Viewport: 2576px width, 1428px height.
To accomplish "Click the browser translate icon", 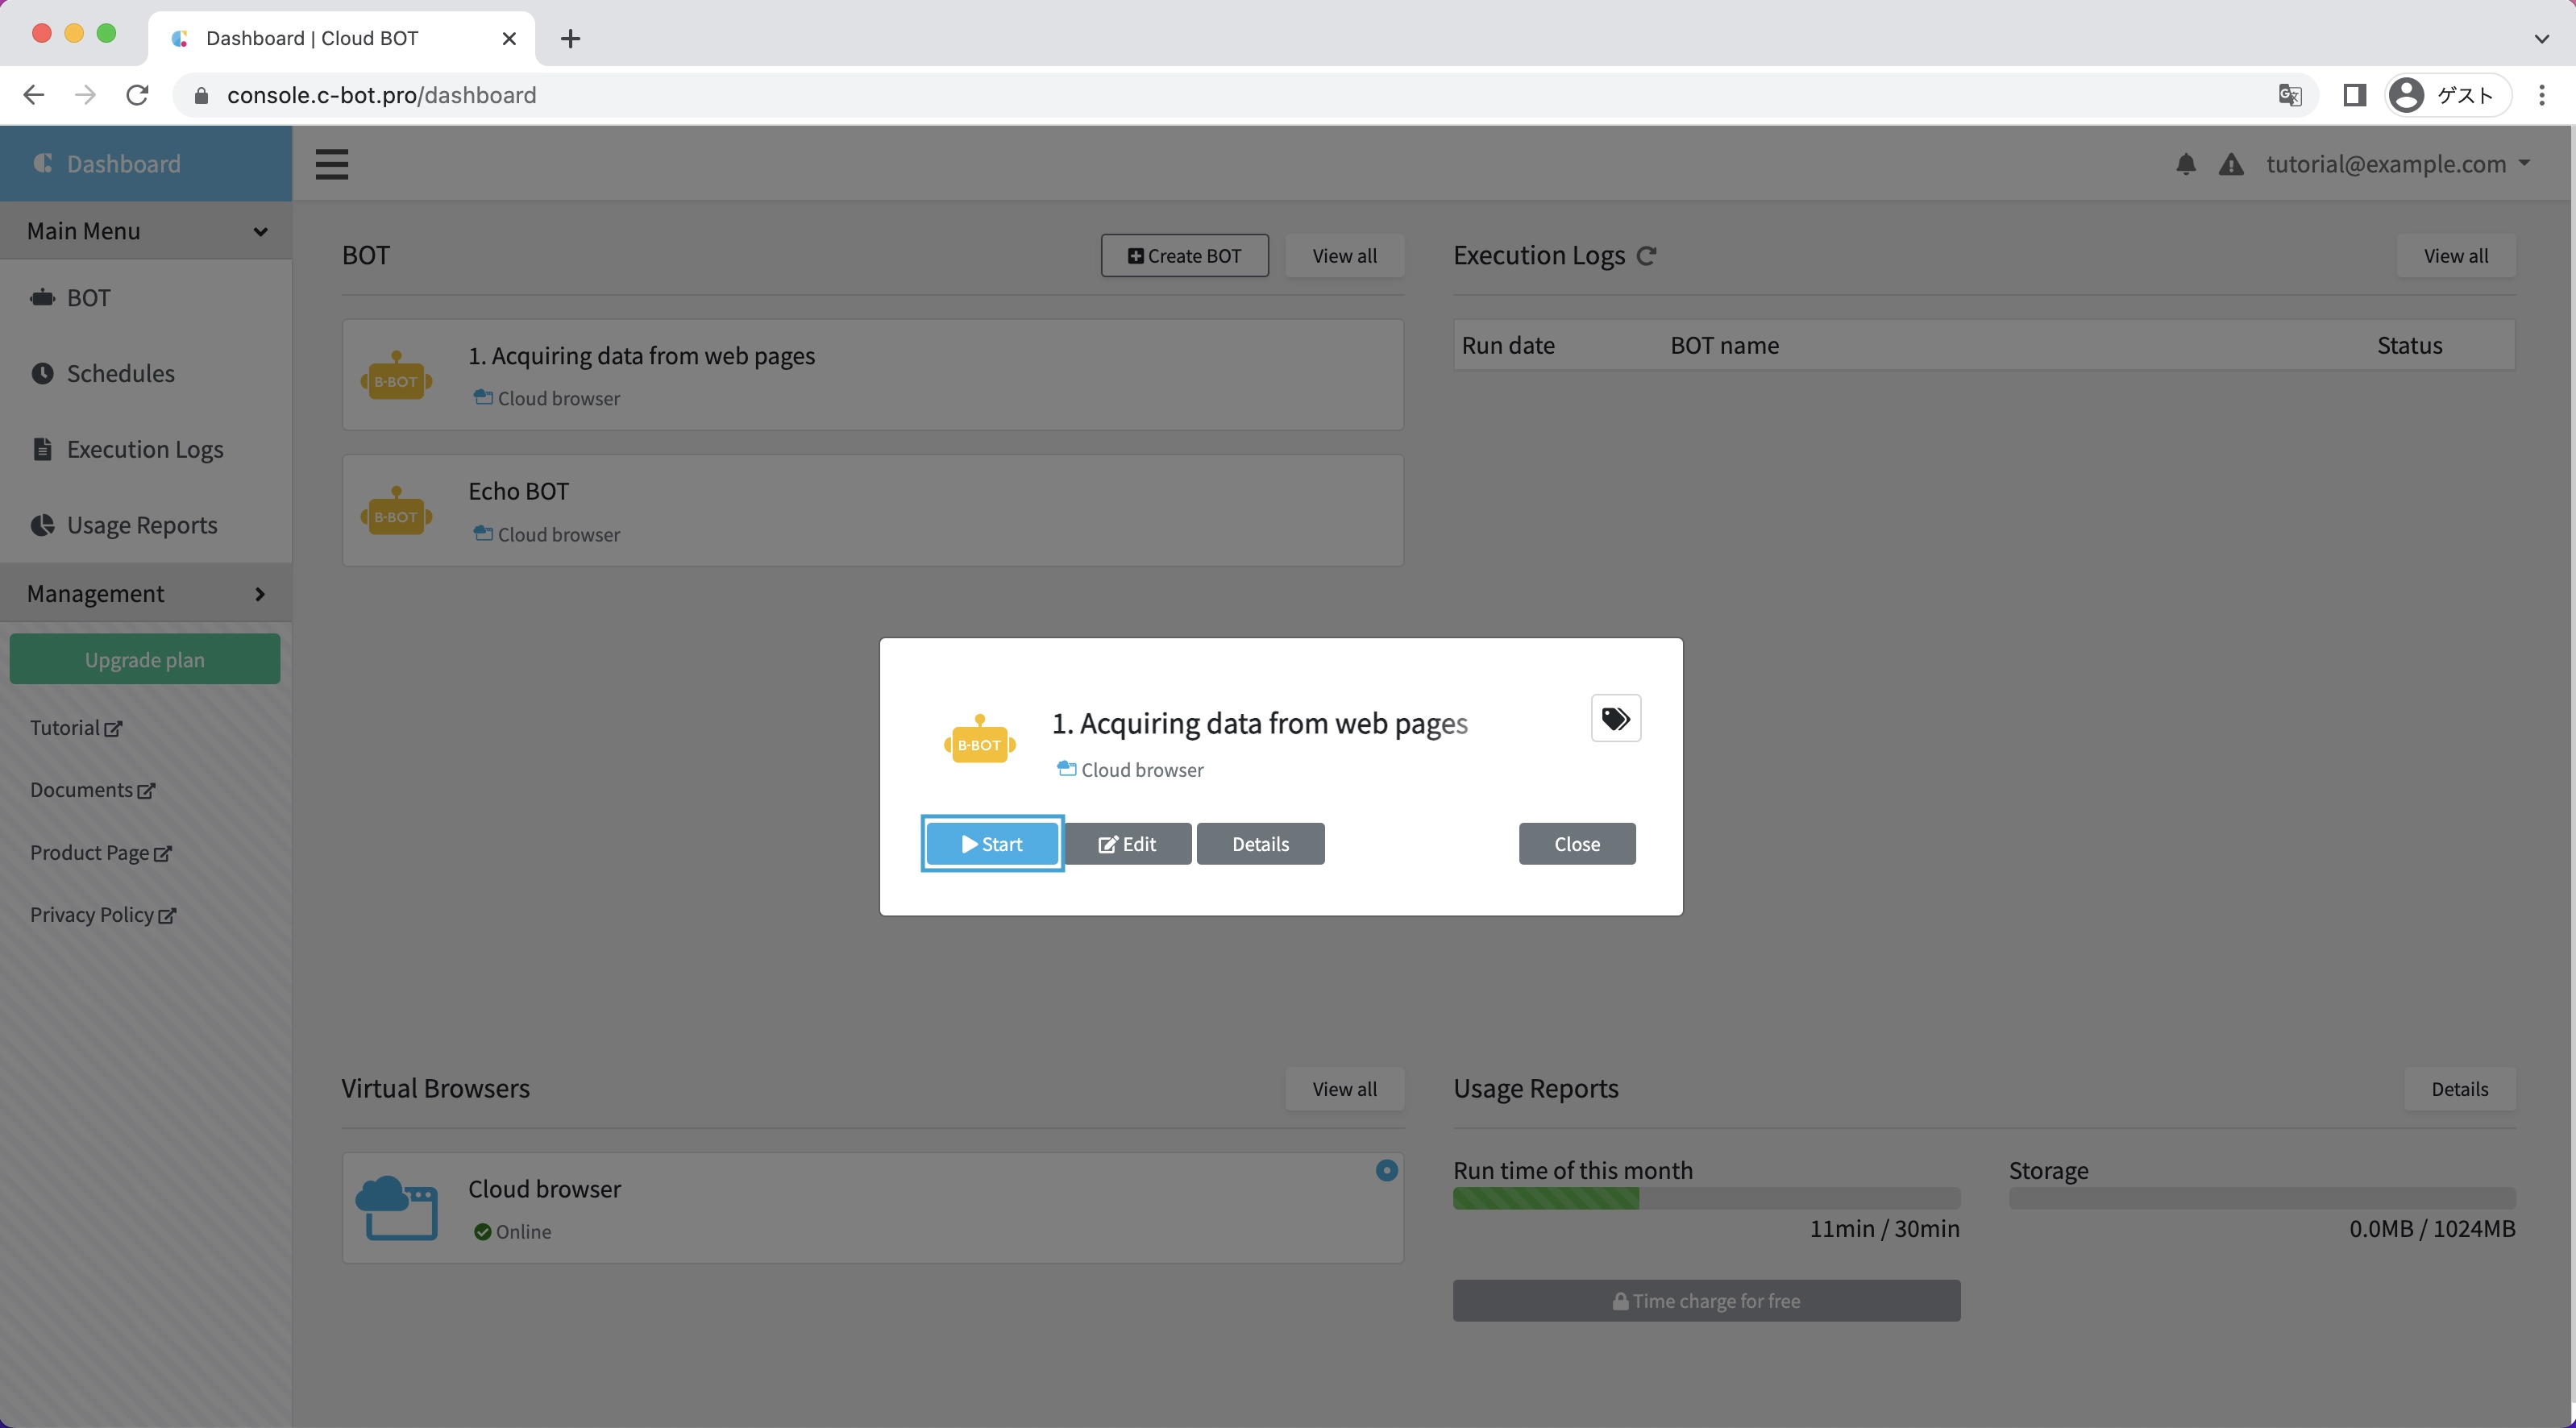I will click(2289, 95).
